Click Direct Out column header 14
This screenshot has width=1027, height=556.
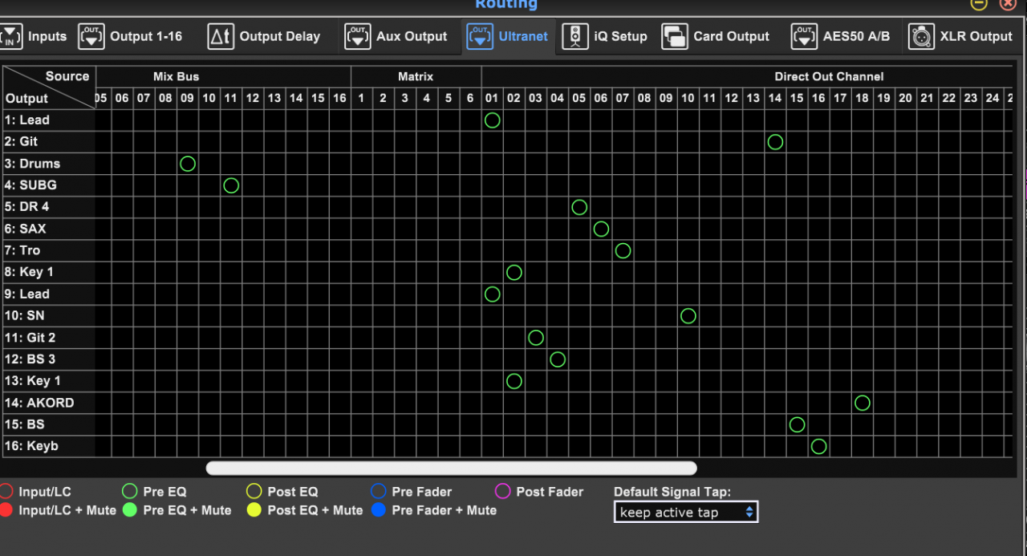[x=774, y=99]
